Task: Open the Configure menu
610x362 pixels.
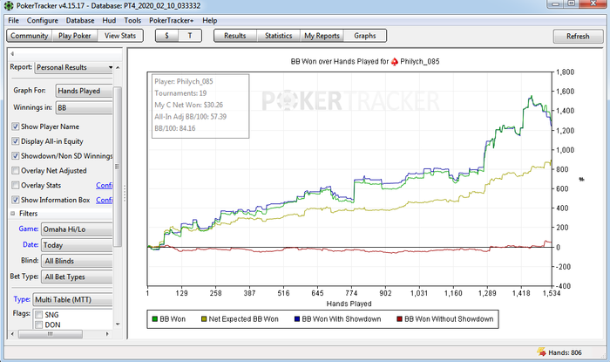Action: point(43,21)
